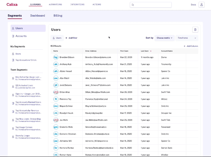
Task: Click the Add Column button label
Action: coord(192,46)
